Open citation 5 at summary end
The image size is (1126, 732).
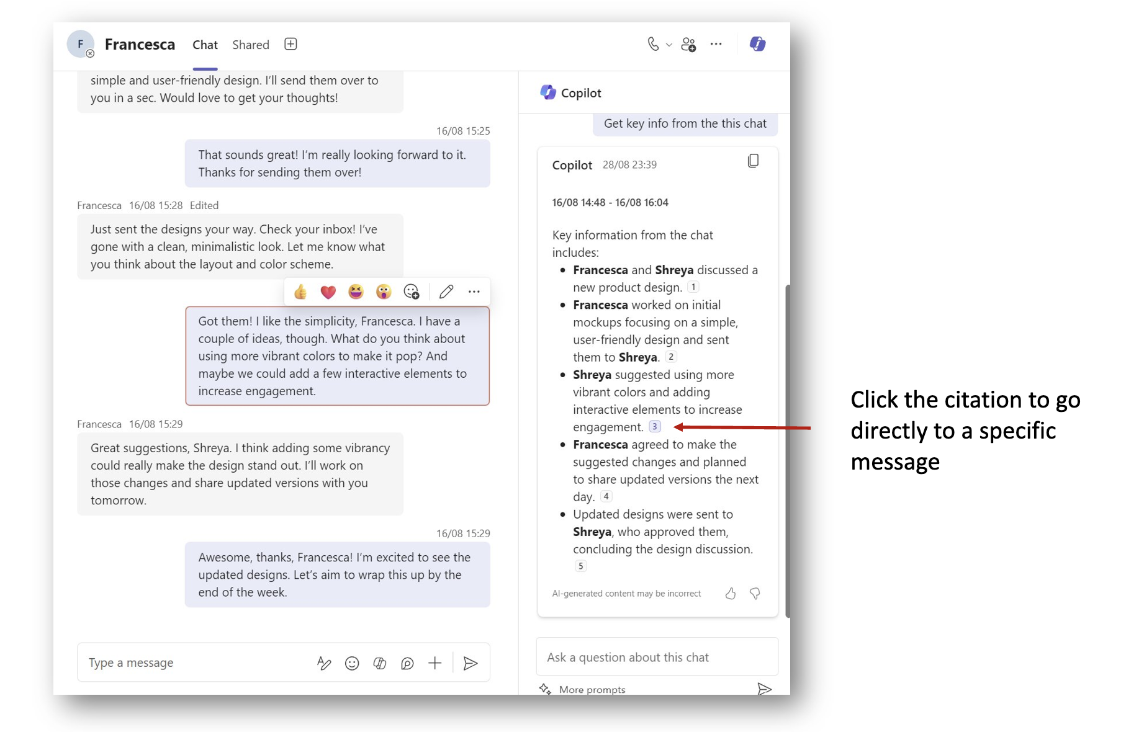pos(580,566)
